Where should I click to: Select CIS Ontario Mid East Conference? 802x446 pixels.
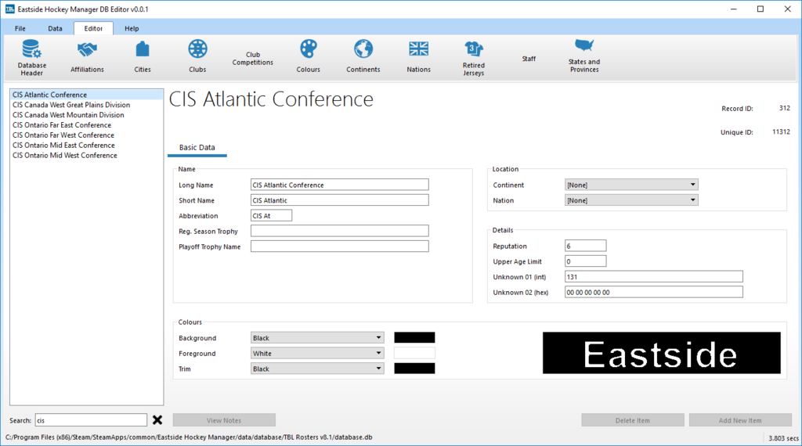coord(86,146)
